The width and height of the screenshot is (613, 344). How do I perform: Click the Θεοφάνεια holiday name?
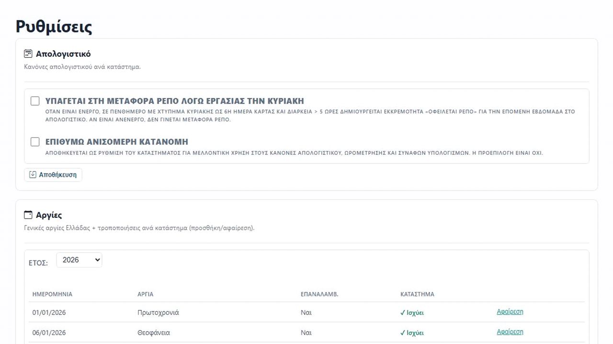coord(154,333)
